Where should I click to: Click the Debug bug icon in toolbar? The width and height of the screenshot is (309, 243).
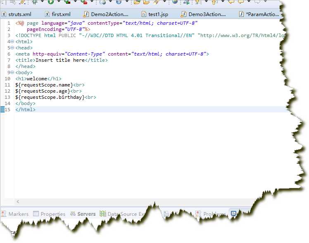(35, 2)
